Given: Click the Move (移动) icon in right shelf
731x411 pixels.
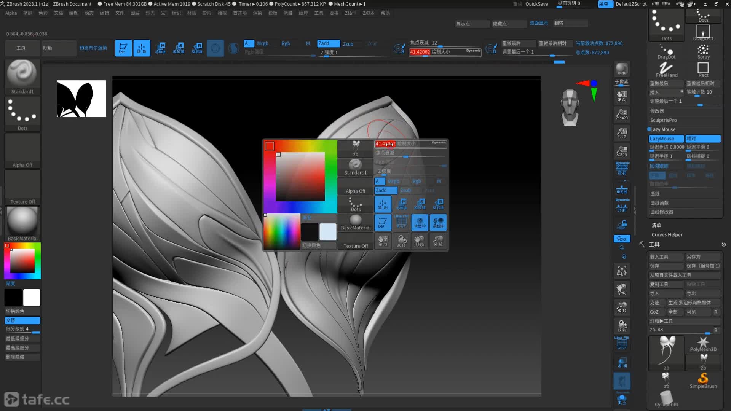Looking at the screenshot, I should [622, 289].
